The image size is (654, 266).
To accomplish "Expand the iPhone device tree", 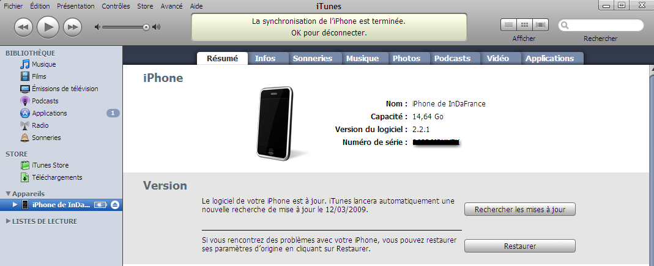I will pyautogui.click(x=15, y=205).
